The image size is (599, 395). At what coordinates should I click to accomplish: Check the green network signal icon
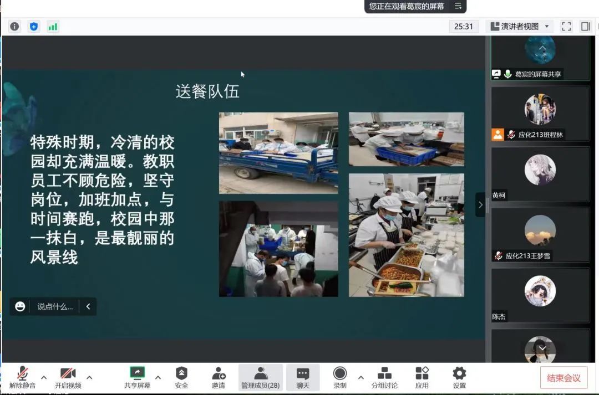click(53, 27)
